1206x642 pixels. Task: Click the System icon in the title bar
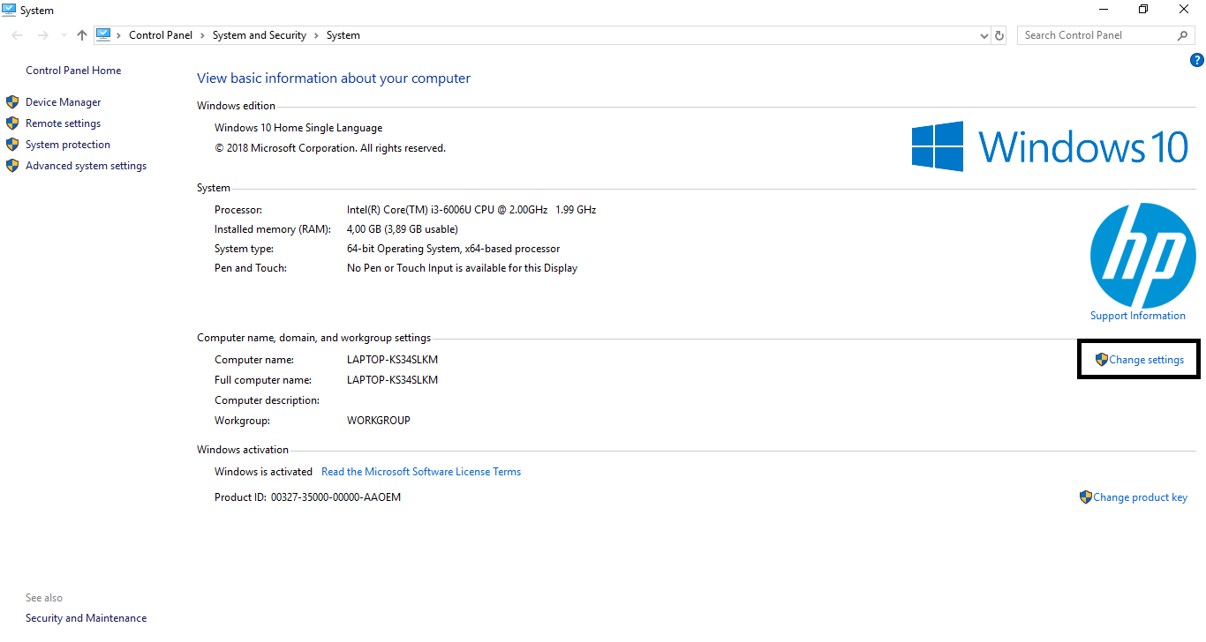coord(9,10)
